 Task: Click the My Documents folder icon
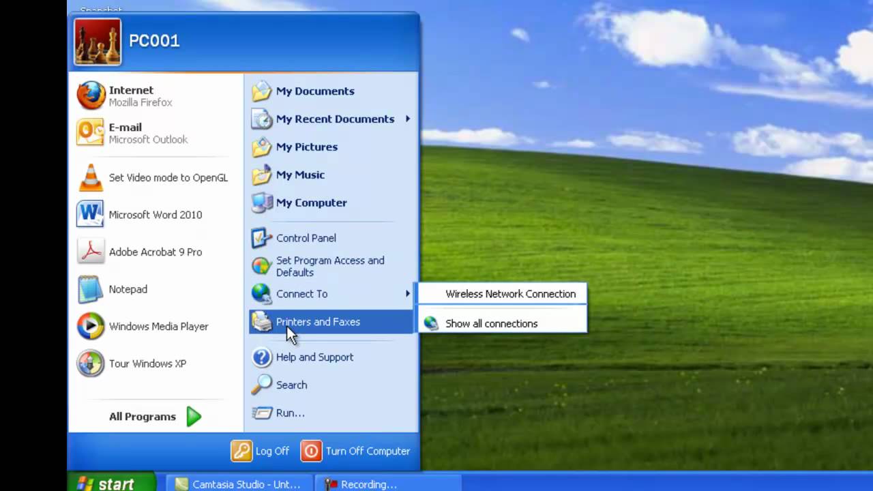262,91
